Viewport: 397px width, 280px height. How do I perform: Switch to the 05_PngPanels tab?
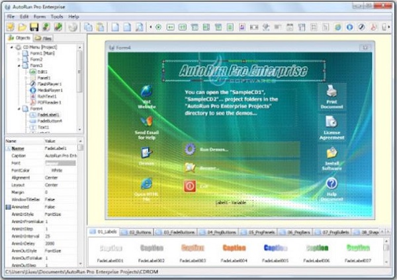click(x=258, y=232)
